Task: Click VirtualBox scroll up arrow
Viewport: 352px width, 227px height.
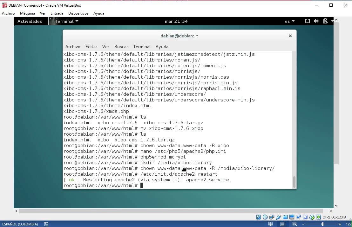Action: coord(336,20)
